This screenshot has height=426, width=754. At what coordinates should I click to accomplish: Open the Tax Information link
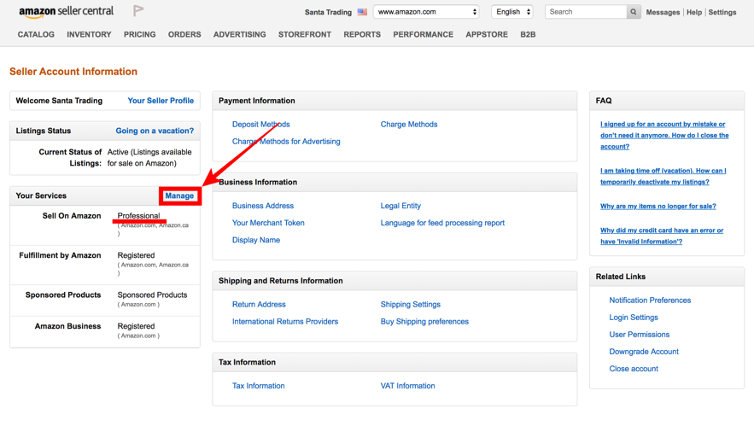tap(259, 386)
